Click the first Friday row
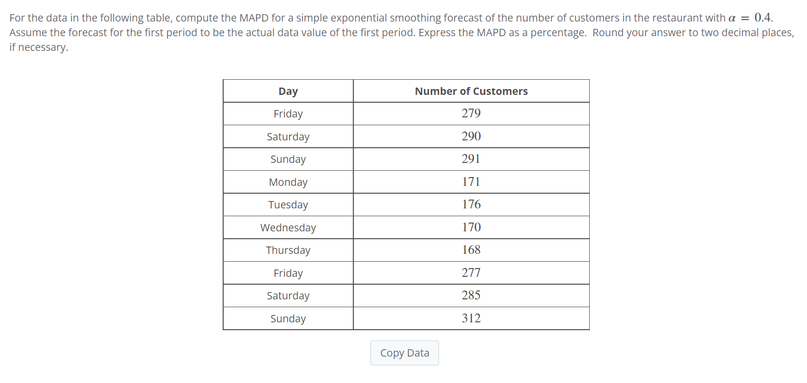Screen dimensions: 807x383 288,113
